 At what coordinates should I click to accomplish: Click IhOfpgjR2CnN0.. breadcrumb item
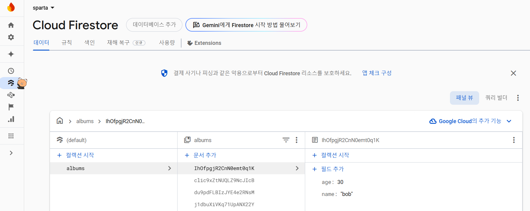125,121
